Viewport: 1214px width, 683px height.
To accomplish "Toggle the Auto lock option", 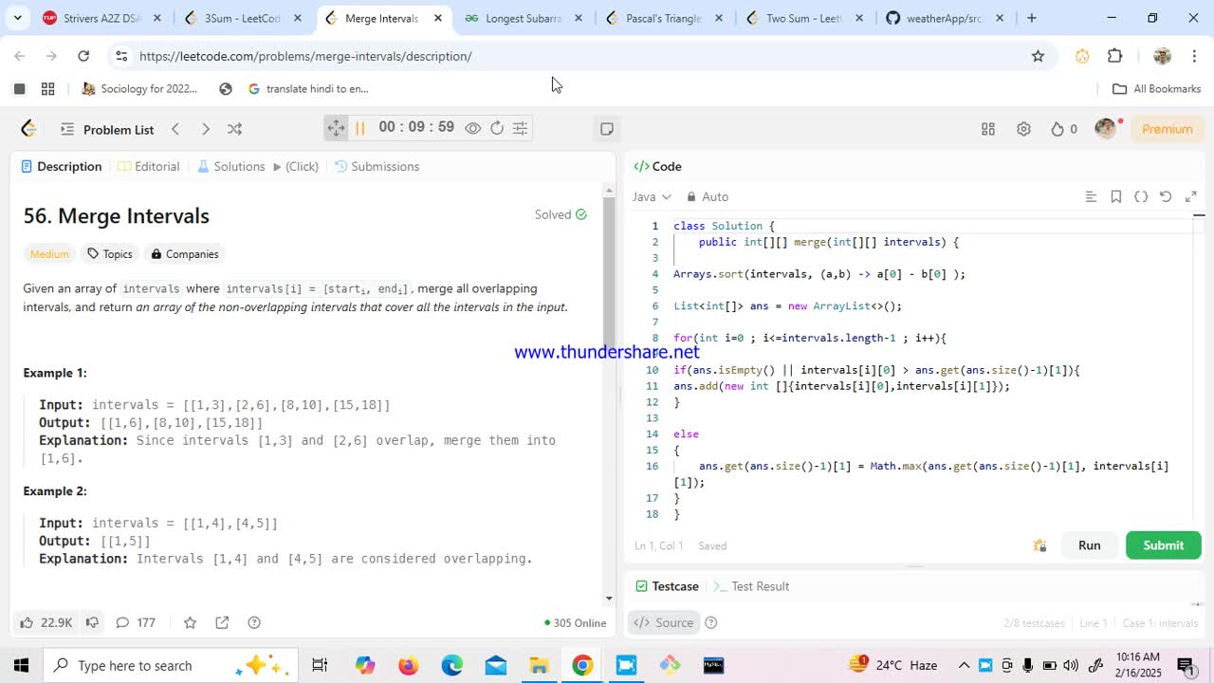I will [x=707, y=196].
